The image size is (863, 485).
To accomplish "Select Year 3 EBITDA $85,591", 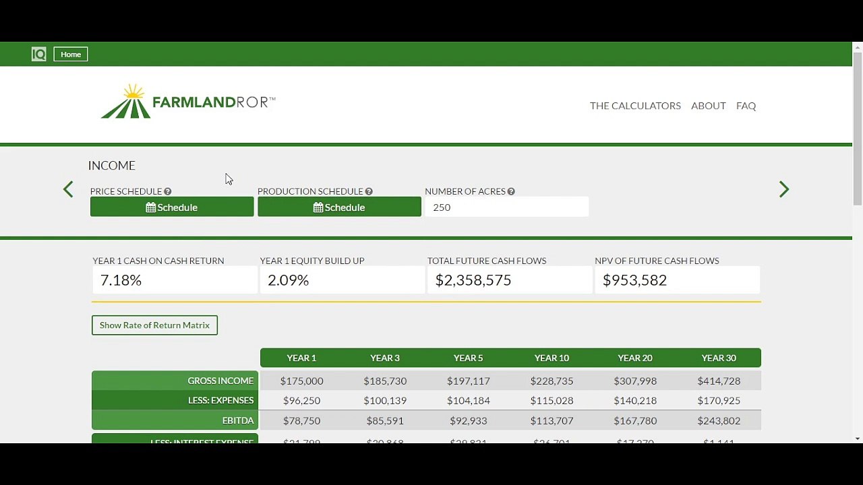I will click(385, 420).
